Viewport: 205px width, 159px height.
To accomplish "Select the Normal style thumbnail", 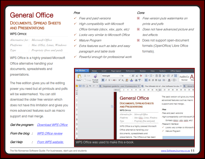I will 184,78.
